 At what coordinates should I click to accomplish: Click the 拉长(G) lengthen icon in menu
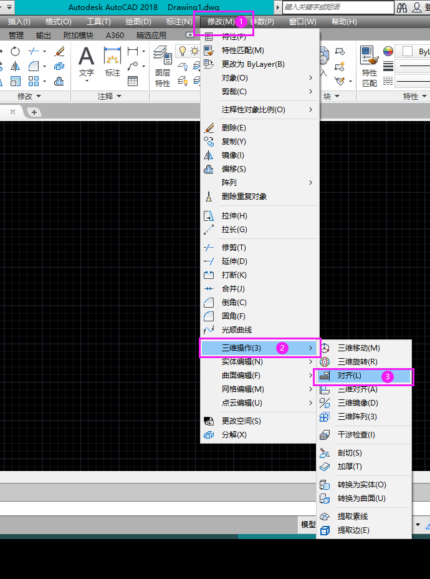pyautogui.click(x=209, y=230)
